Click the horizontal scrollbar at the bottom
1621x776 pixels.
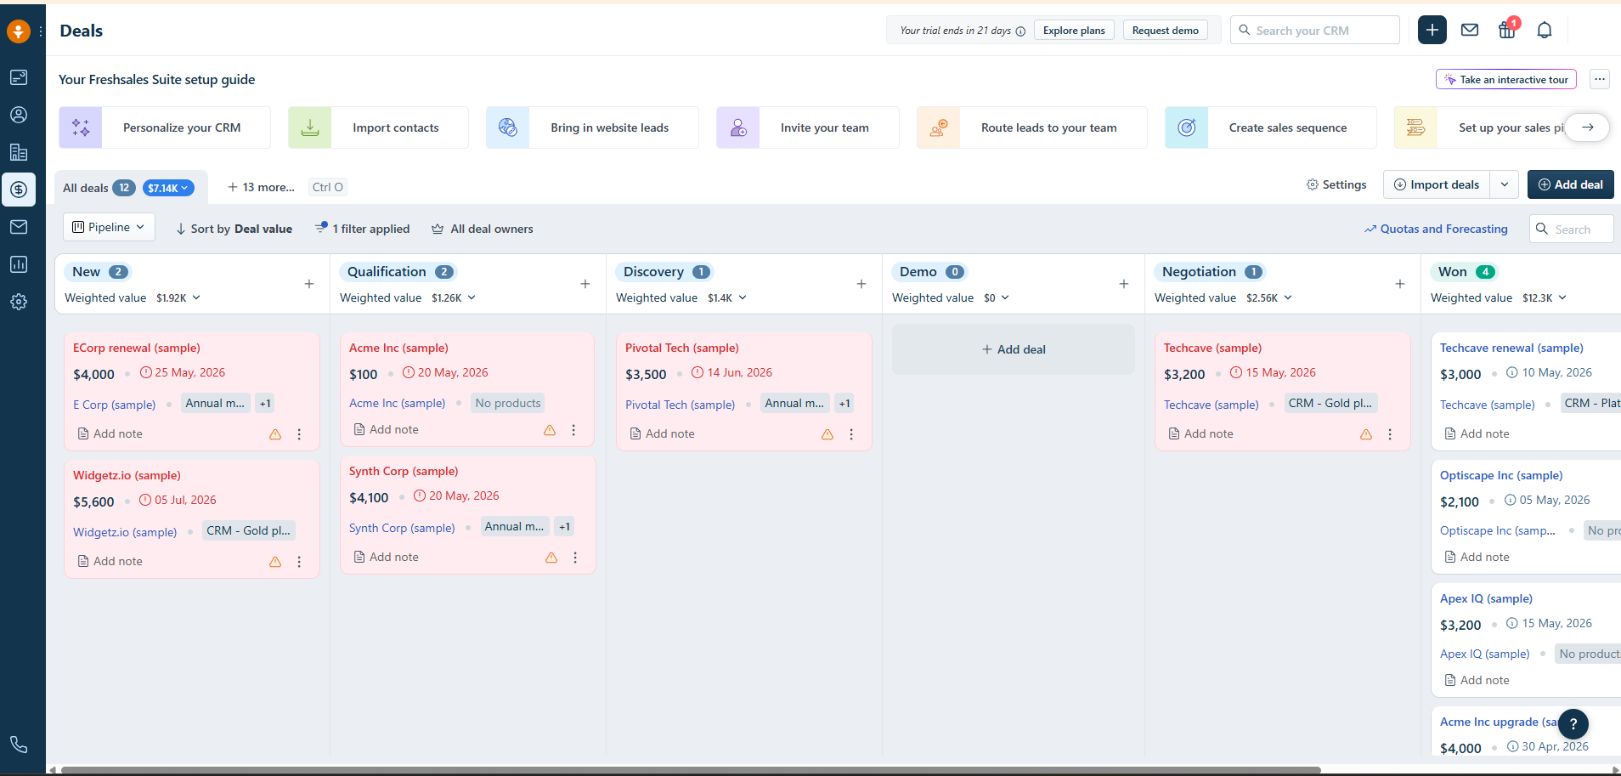tap(691, 770)
